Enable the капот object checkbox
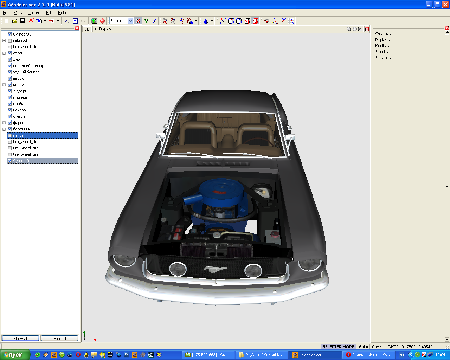The width and height of the screenshot is (450, 360). click(x=10, y=135)
